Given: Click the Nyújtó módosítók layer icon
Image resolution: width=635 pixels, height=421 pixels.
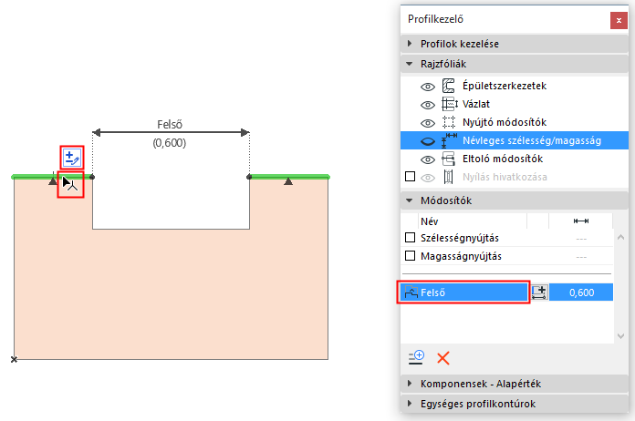Looking at the screenshot, I should 448,122.
